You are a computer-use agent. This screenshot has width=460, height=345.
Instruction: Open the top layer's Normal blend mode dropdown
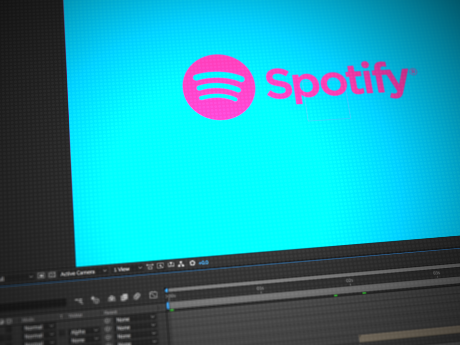coord(39,327)
